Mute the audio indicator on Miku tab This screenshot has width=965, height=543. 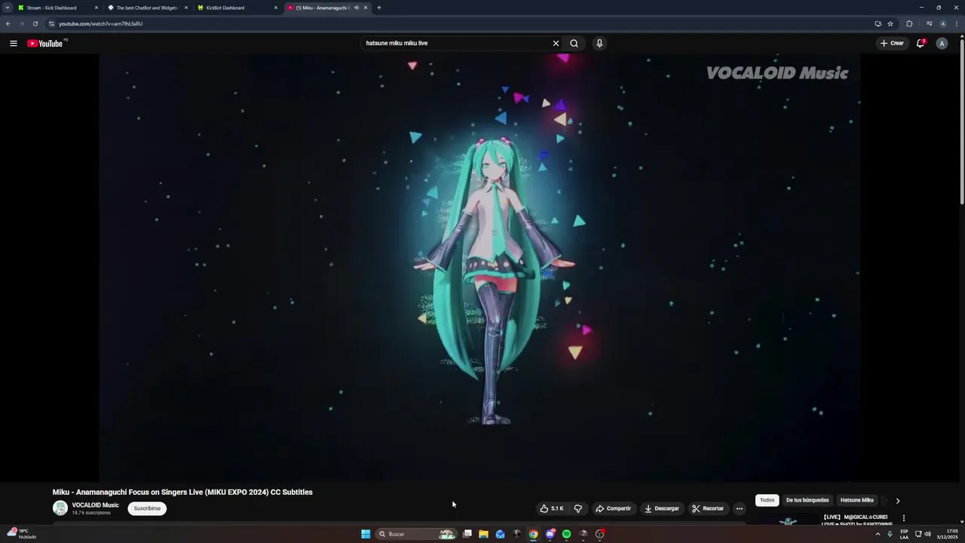[357, 8]
